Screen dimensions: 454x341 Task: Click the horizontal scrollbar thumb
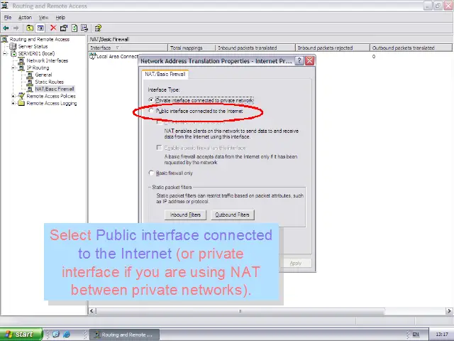coord(240,311)
